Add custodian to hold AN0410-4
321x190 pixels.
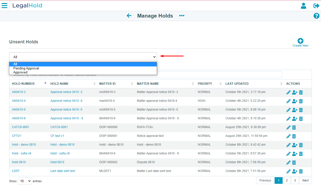(x=295, y=101)
